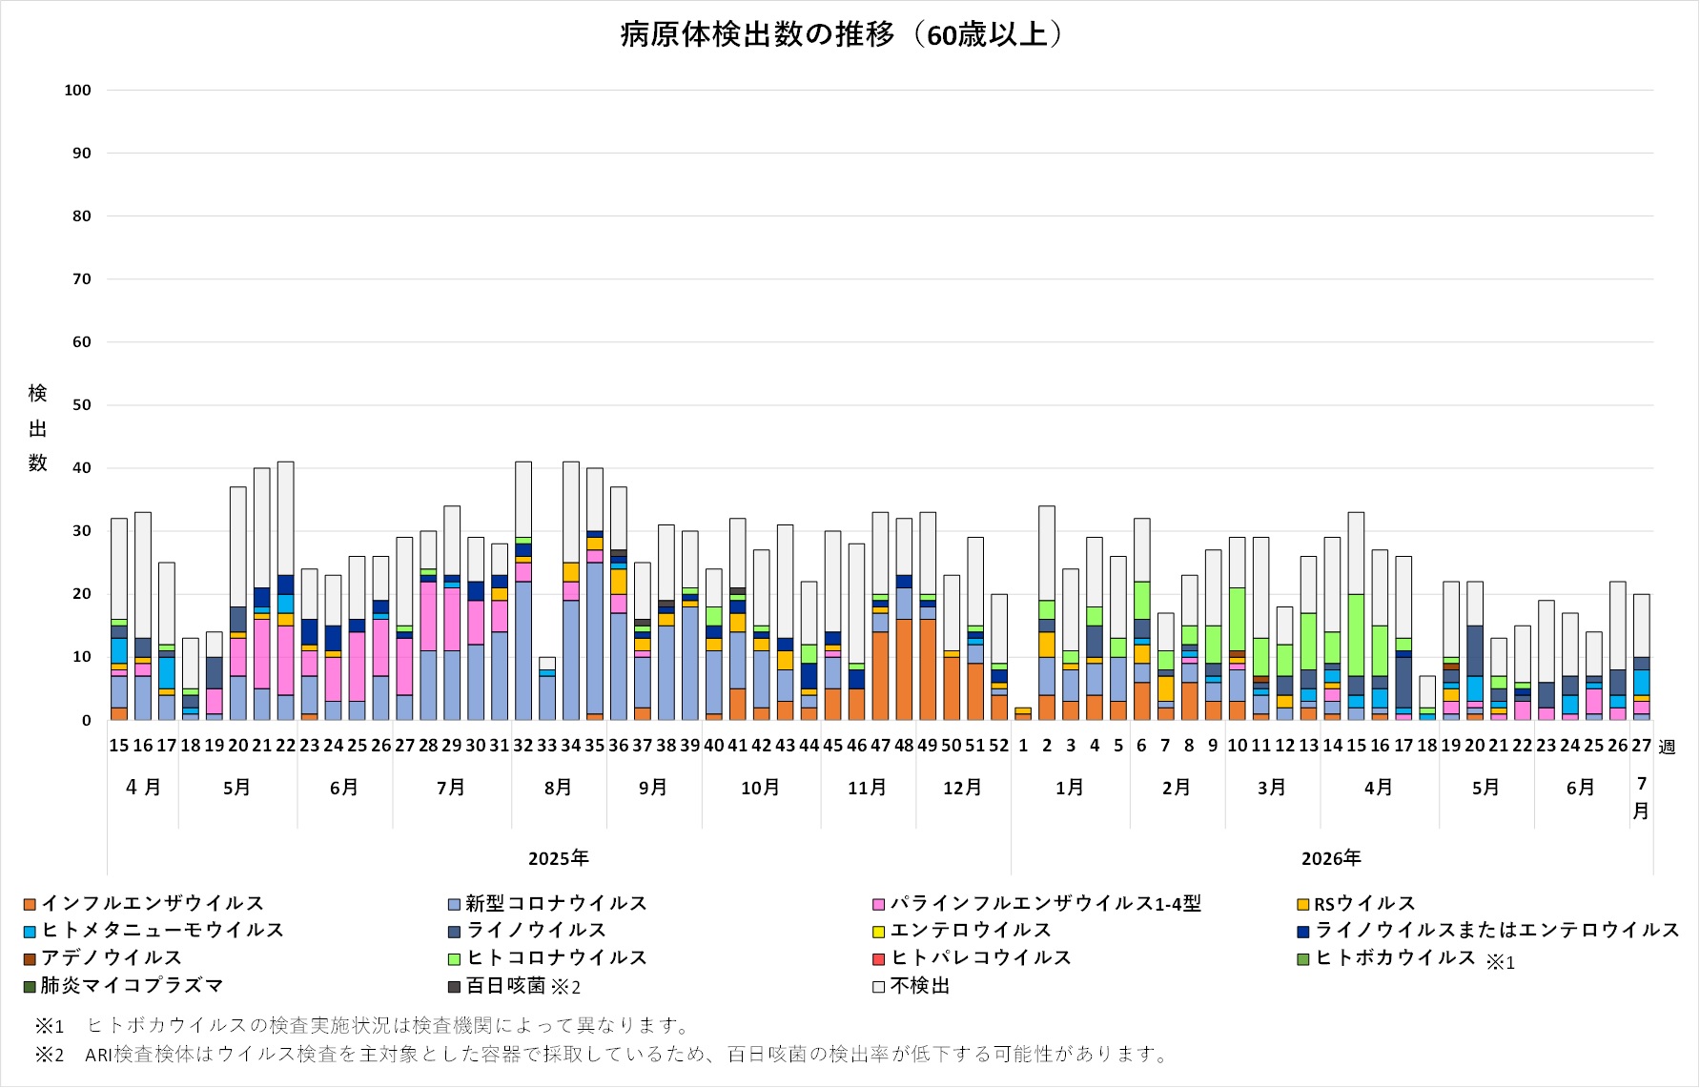Select the 肺炎マイコプラズマ legend text
Image resolution: width=1700 pixels, height=1088 pixels.
point(133,985)
